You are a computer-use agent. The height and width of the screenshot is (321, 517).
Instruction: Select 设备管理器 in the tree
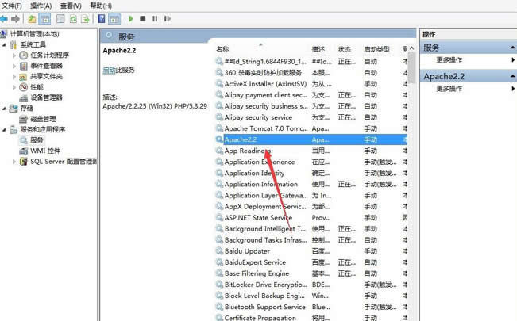[46, 97]
